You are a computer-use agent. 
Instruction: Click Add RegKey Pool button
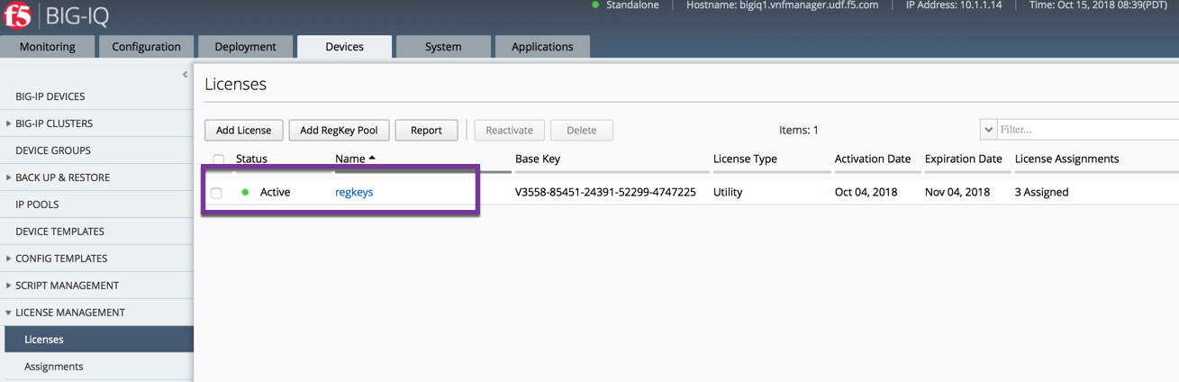click(x=339, y=130)
